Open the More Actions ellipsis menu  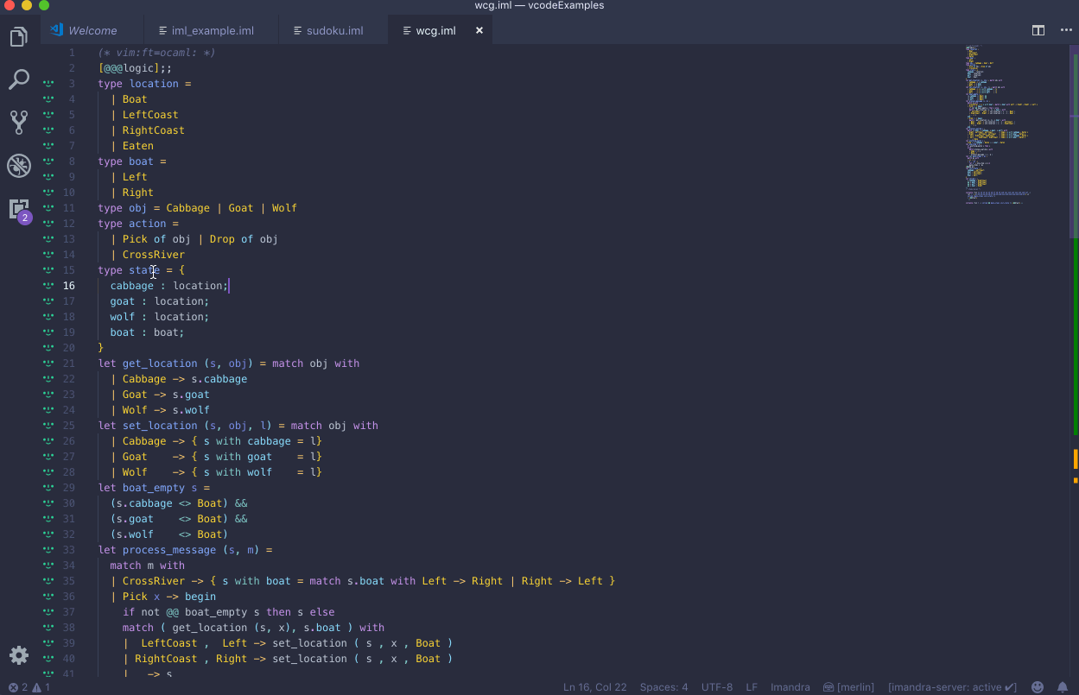pyautogui.click(x=1065, y=30)
